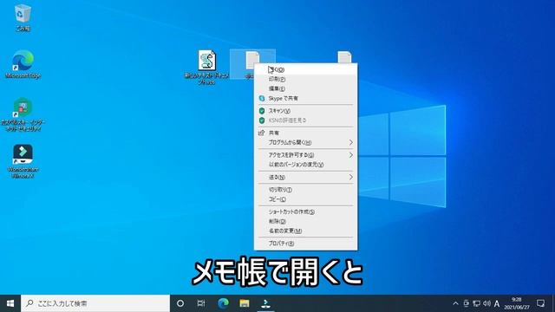This screenshot has height=312, width=555.
Task: Open File Explorer from the taskbar
Action: tap(245, 303)
